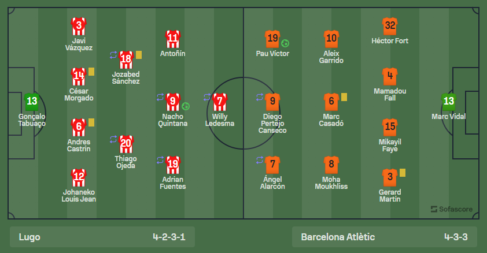
Task: Click the yellow card beside César Morgado
Action: [x=91, y=72]
